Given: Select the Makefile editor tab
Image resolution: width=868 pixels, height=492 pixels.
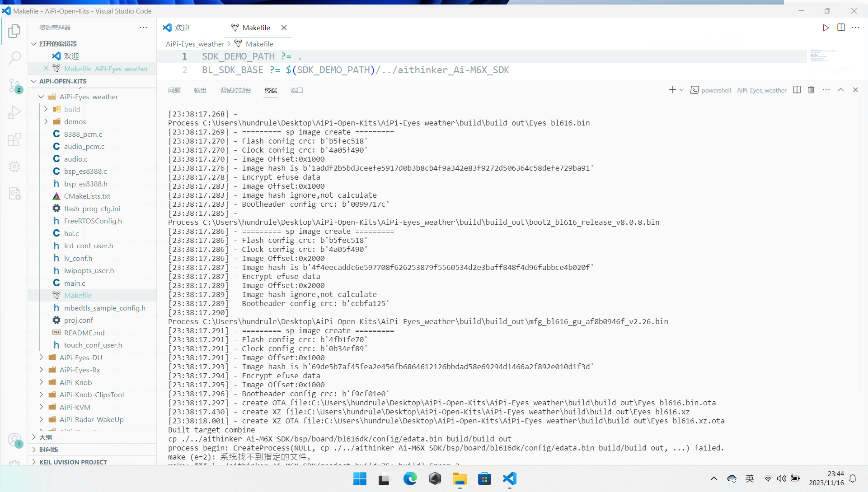Looking at the screenshot, I should pos(256,28).
